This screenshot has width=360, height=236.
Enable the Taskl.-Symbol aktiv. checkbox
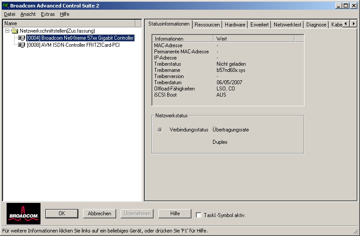(198, 215)
